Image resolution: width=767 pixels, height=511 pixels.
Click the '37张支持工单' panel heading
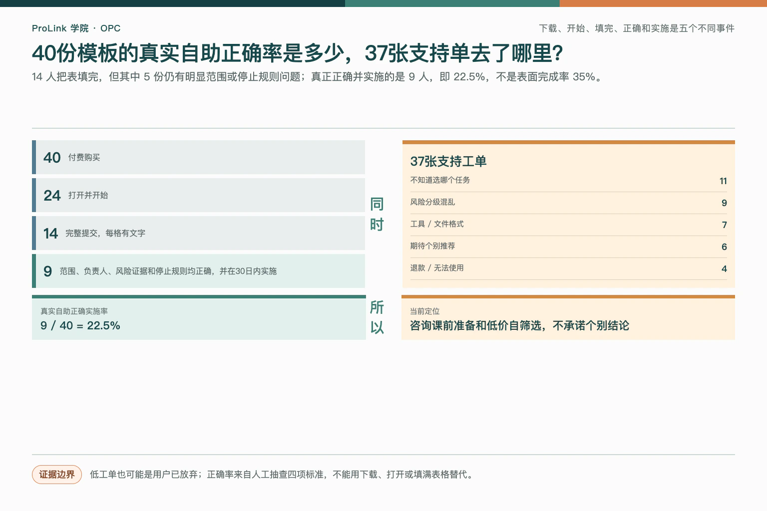point(448,161)
